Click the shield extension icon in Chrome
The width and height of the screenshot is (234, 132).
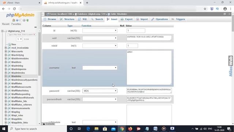coord(212,9)
